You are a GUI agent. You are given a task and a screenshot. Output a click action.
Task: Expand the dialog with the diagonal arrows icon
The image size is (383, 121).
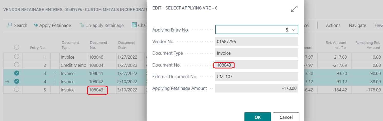click(294, 9)
